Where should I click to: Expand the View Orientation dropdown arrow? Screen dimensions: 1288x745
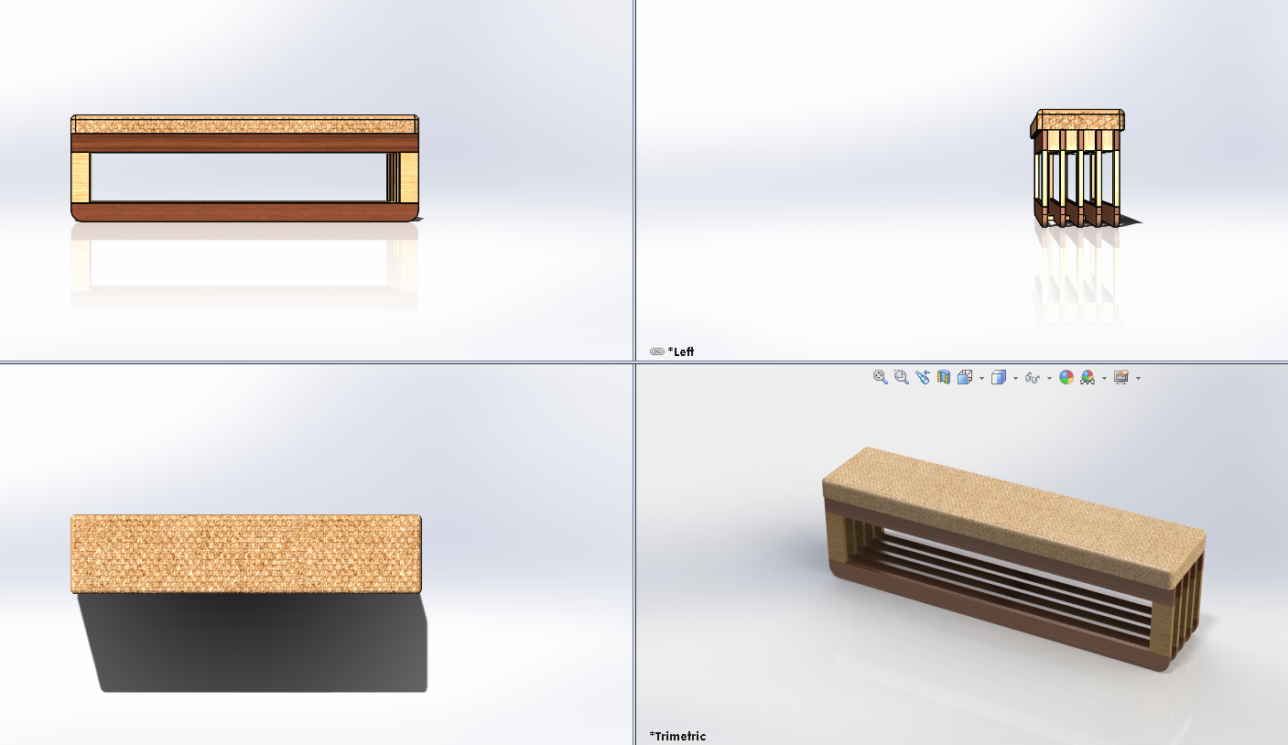(981, 378)
